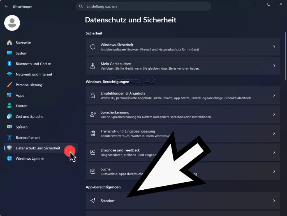Screen dimensions: 287x216
Task: Click the user profile avatar
Action: click(x=12, y=23)
